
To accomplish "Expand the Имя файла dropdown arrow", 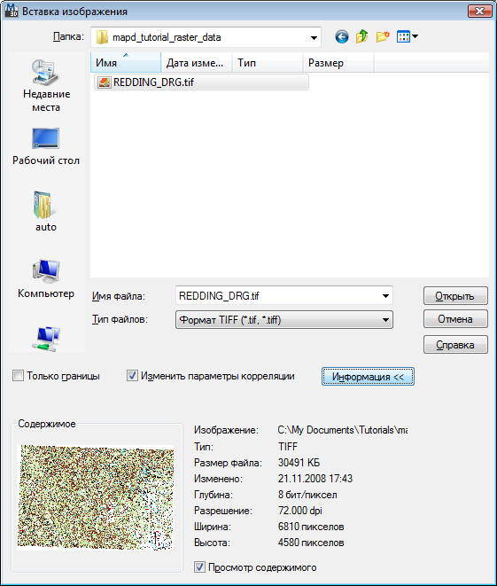I will pos(385,296).
